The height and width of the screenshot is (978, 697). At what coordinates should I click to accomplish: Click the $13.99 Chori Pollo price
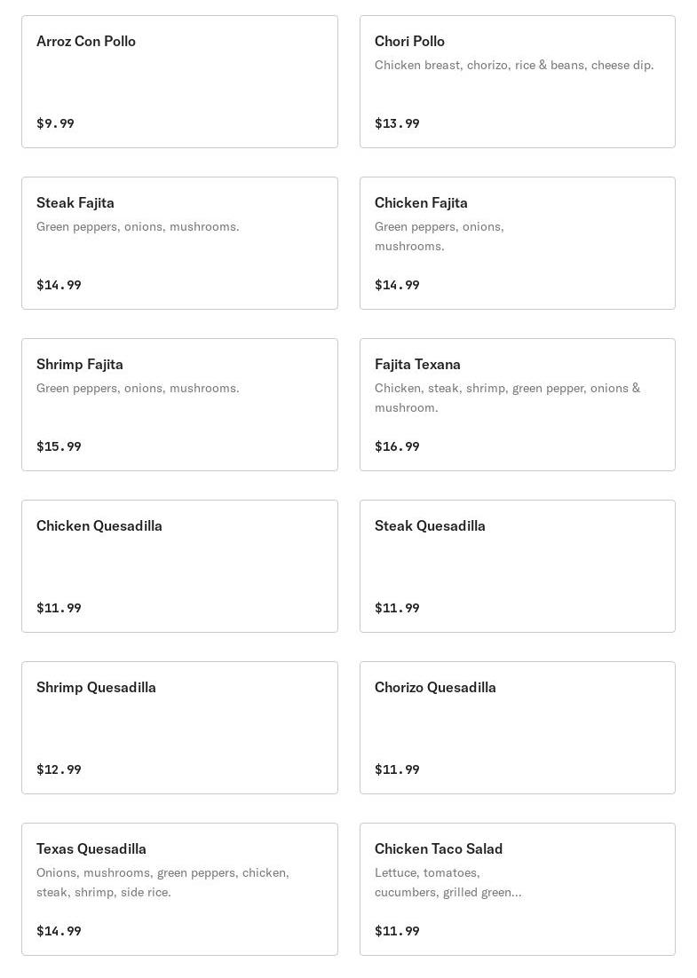tap(397, 123)
